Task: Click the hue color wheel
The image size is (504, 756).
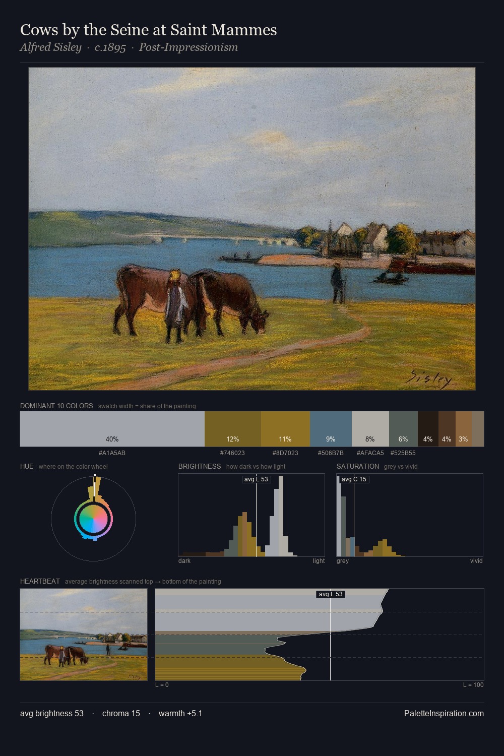Action: pyautogui.click(x=93, y=519)
